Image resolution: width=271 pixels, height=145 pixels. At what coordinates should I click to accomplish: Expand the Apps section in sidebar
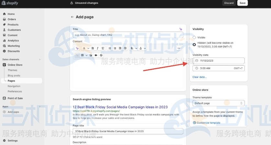40,106
